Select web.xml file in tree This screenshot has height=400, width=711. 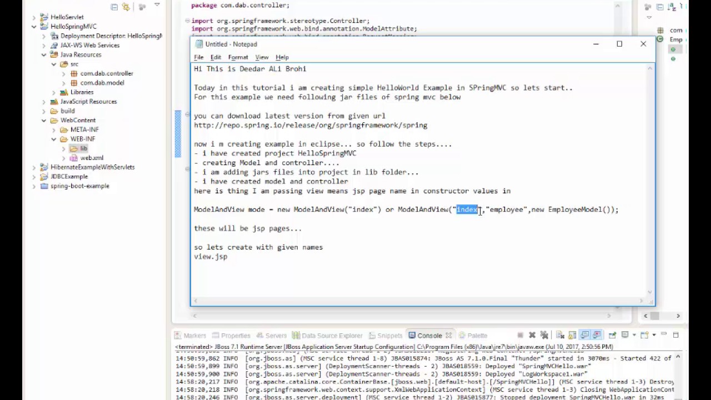pyautogui.click(x=92, y=158)
